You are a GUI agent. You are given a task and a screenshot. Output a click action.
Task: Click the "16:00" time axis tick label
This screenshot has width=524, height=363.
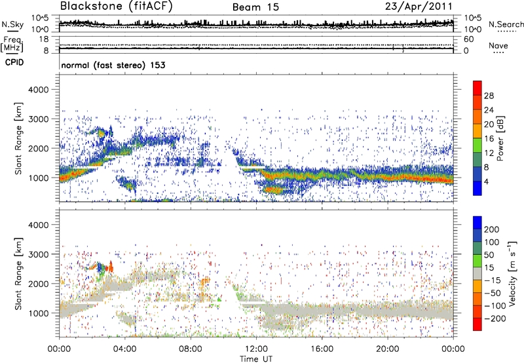point(322,349)
